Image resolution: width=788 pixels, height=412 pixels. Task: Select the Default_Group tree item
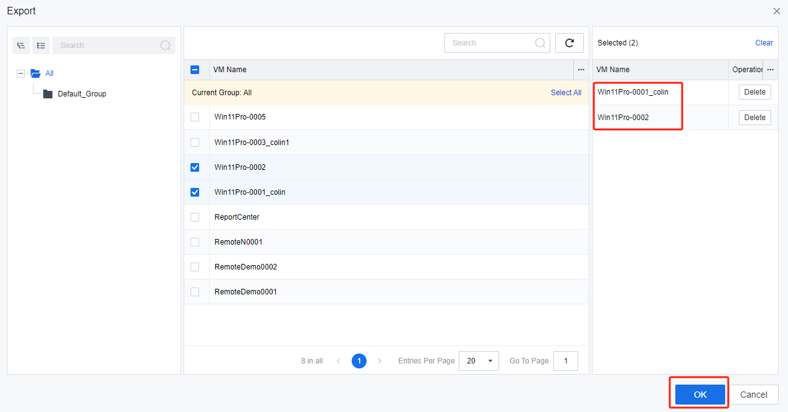click(82, 94)
